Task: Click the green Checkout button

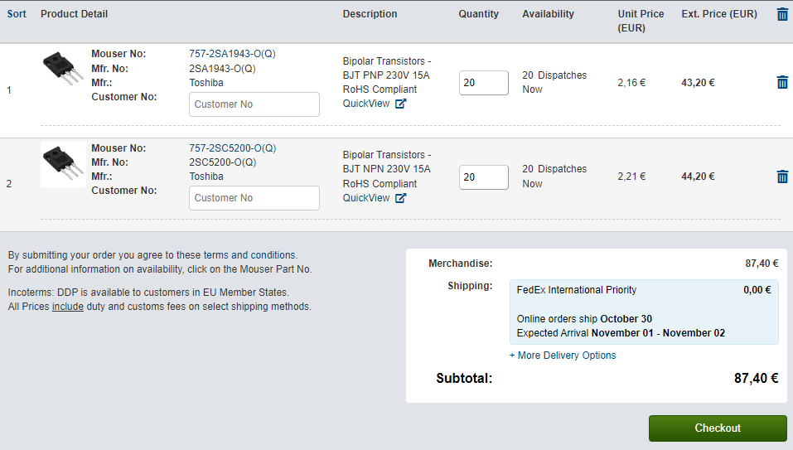Action: coord(718,428)
